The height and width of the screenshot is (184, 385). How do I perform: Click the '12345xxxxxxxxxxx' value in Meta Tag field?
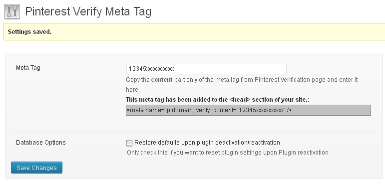[151, 69]
